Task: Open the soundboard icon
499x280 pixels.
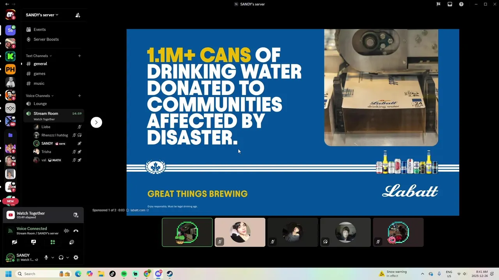Action: [x=72, y=242]
